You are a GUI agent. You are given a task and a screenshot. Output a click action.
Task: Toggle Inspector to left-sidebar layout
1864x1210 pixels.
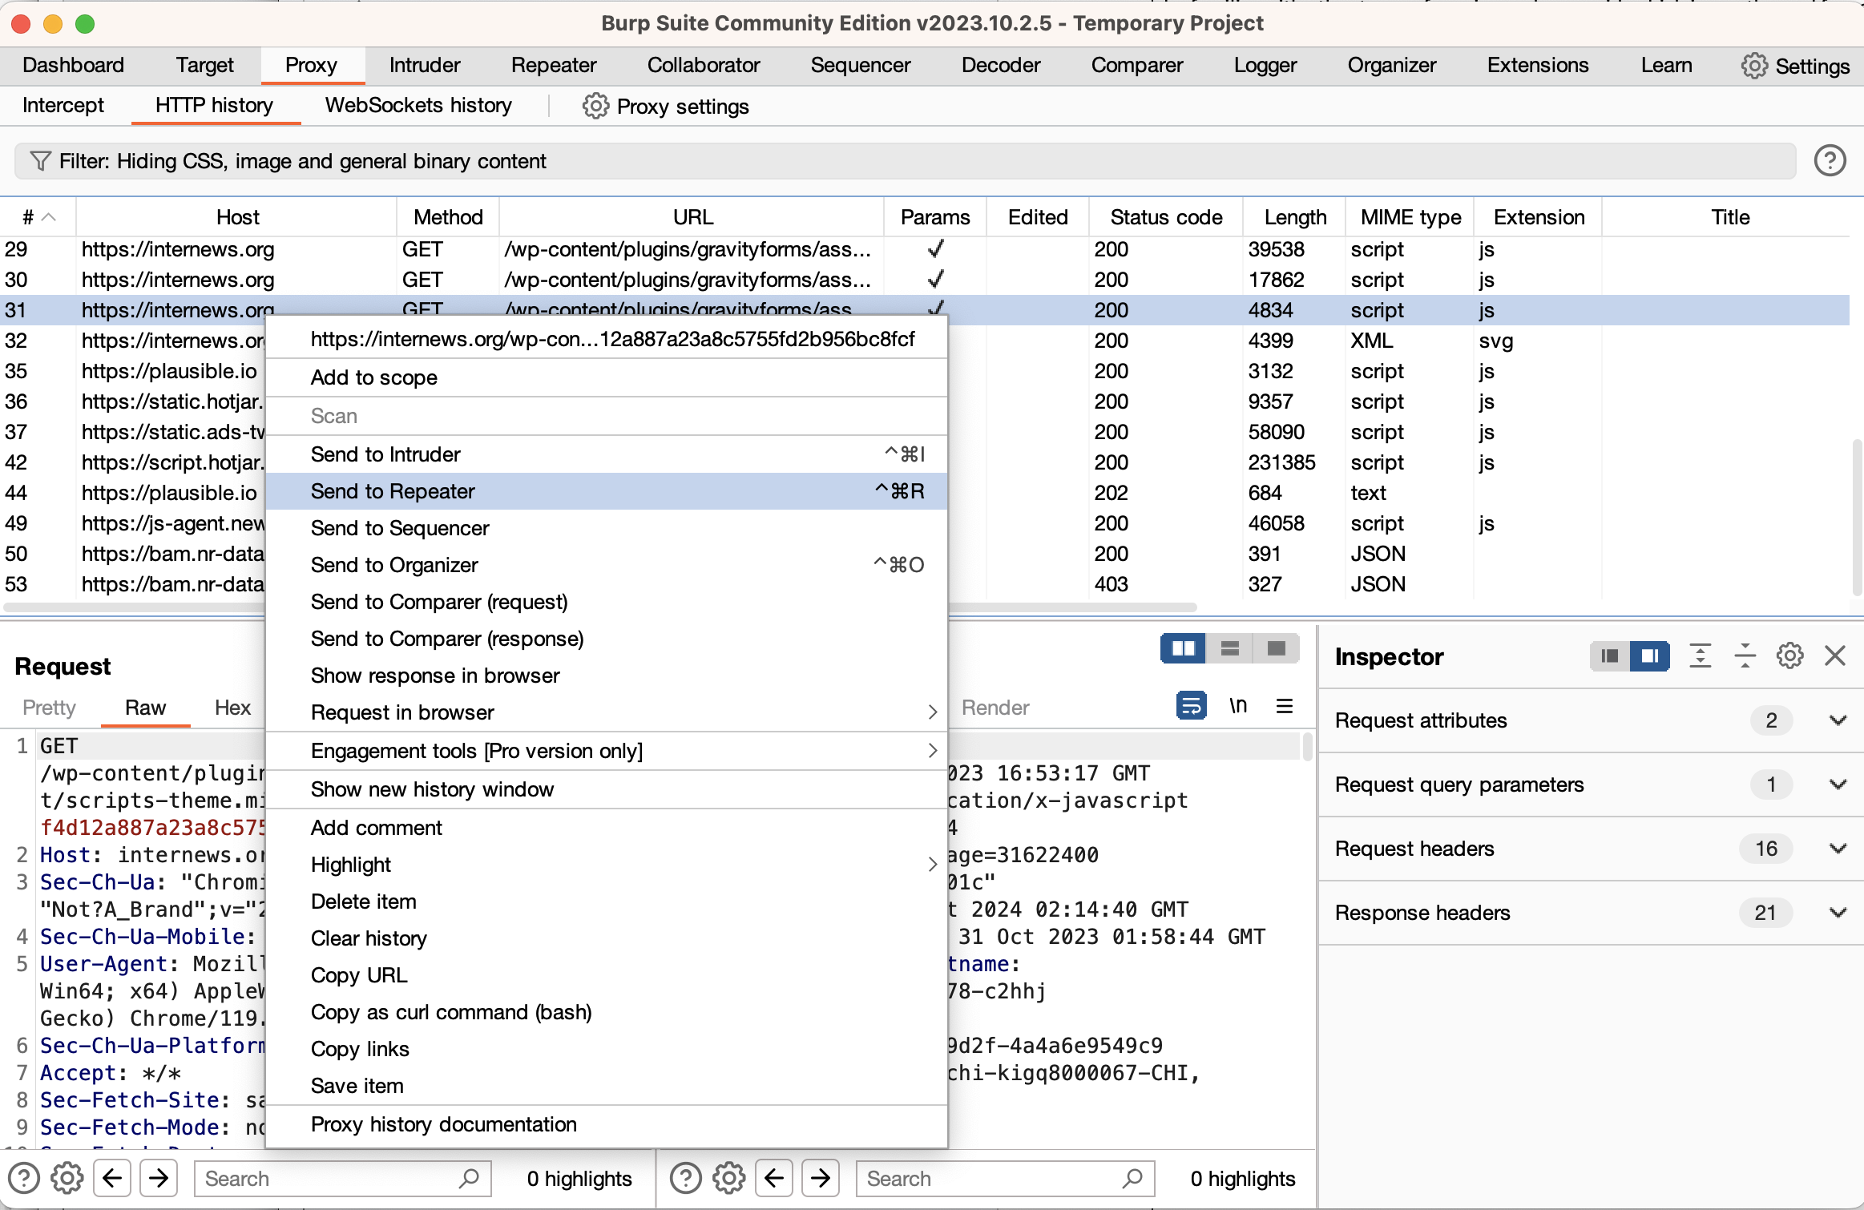click(1611, 655)
